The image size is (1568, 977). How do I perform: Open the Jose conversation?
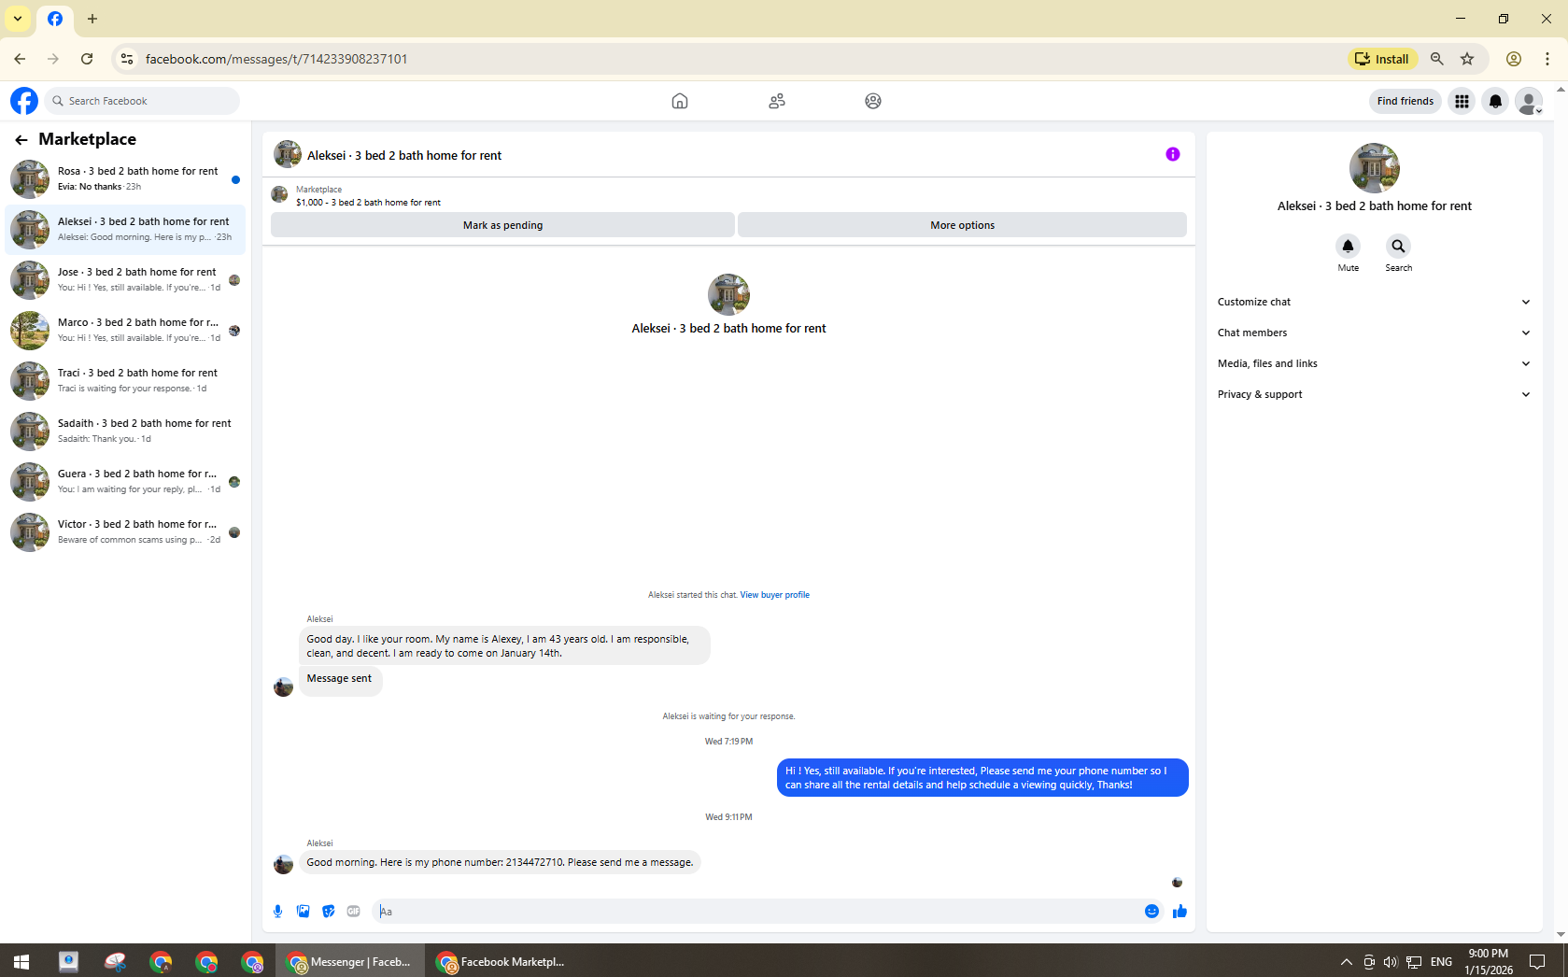point(125,280)
